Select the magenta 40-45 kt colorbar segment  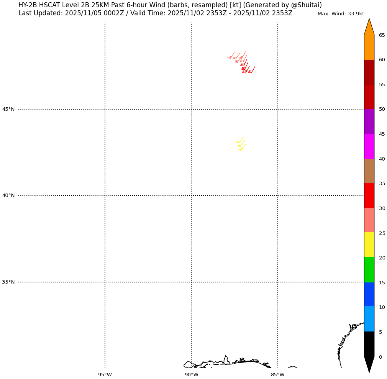pyautogui.click(x=369, y=146)
